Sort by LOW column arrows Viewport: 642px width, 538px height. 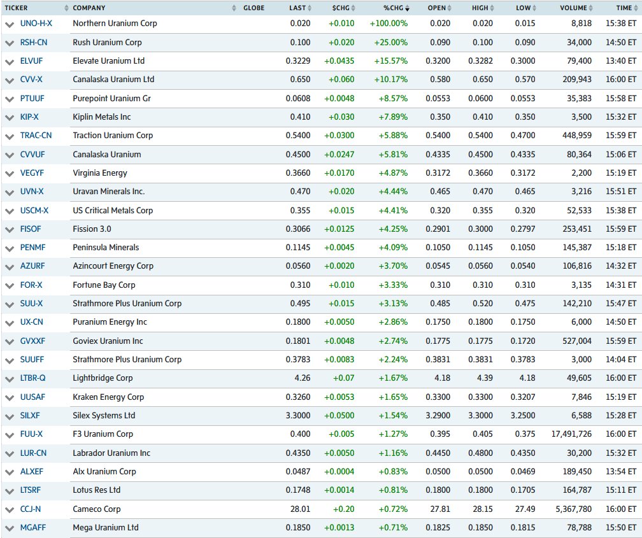click(x=534, y=8)
